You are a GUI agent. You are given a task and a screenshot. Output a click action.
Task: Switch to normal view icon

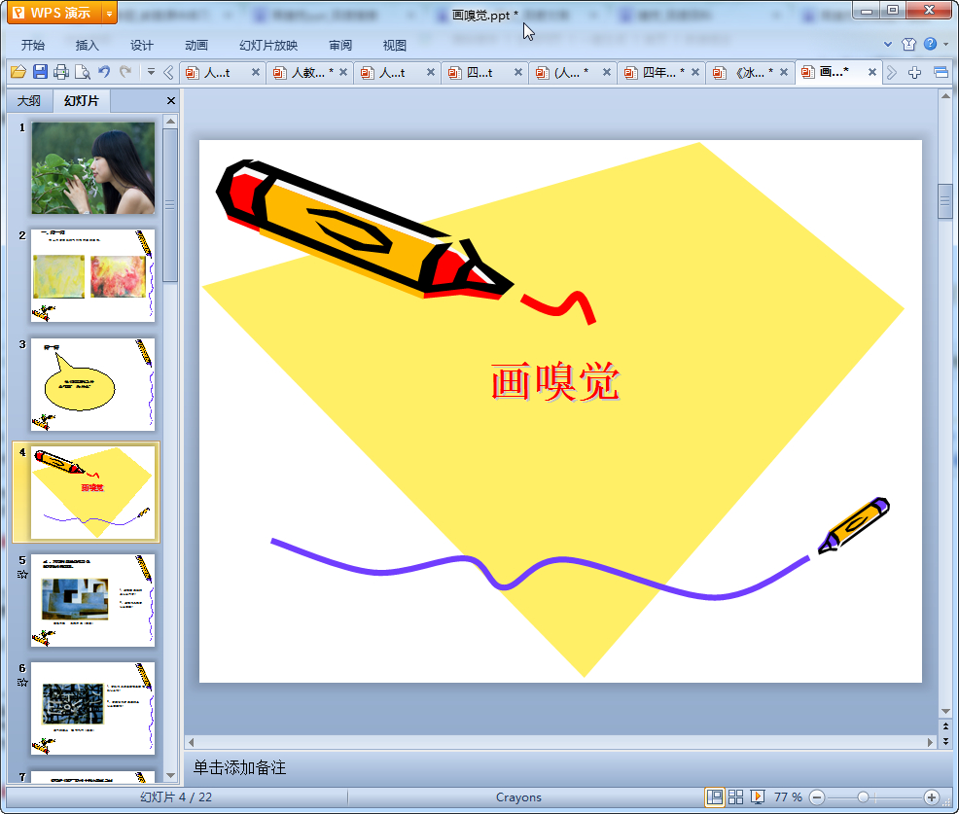click(714, 796)
